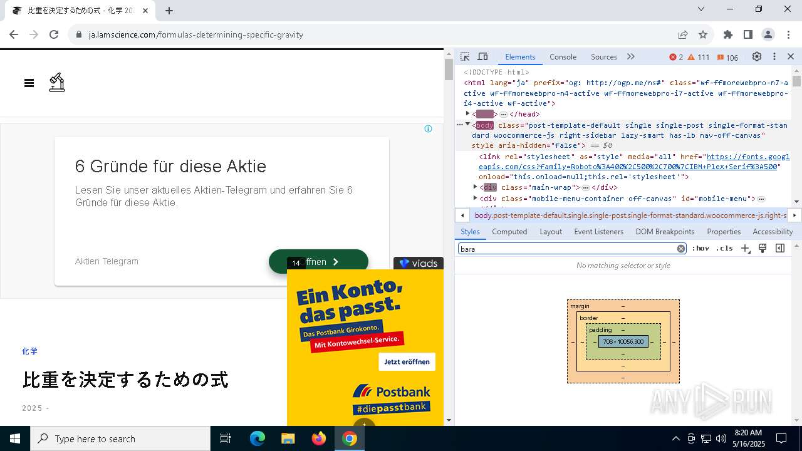Select the Styles tab
This screenshot has width=802, height=451.
[x=470, y=231]
